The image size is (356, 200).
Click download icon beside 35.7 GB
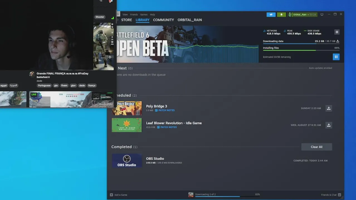point(338,41)
